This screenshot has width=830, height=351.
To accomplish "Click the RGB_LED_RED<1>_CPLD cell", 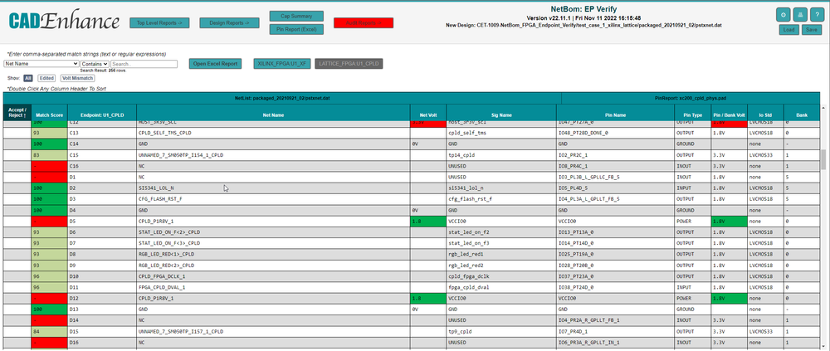I will (x=273, y=254).
